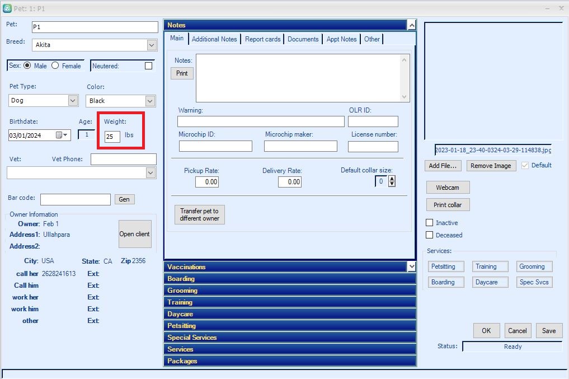569x379 pixels.
Task: Toggle the Neutered checkbox
Action: pos(148,66)
